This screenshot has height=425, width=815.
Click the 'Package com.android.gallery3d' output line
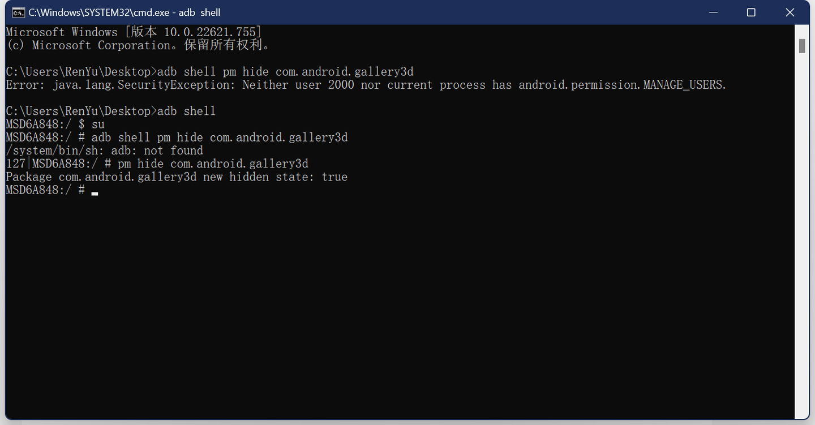[102, 177]
